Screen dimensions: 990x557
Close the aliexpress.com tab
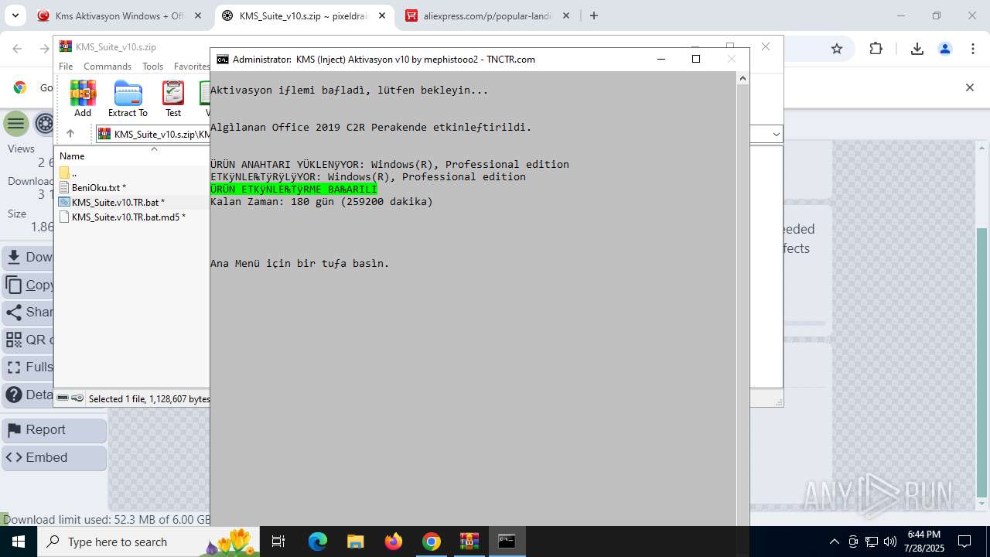coord(566,15)
